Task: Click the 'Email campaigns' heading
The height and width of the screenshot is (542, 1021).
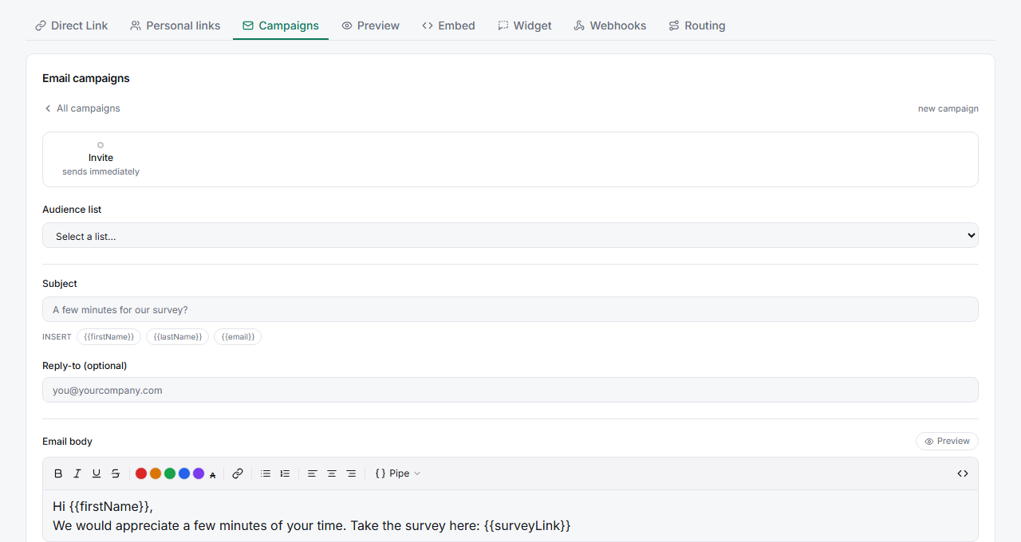Action: [x=86, y=78]
